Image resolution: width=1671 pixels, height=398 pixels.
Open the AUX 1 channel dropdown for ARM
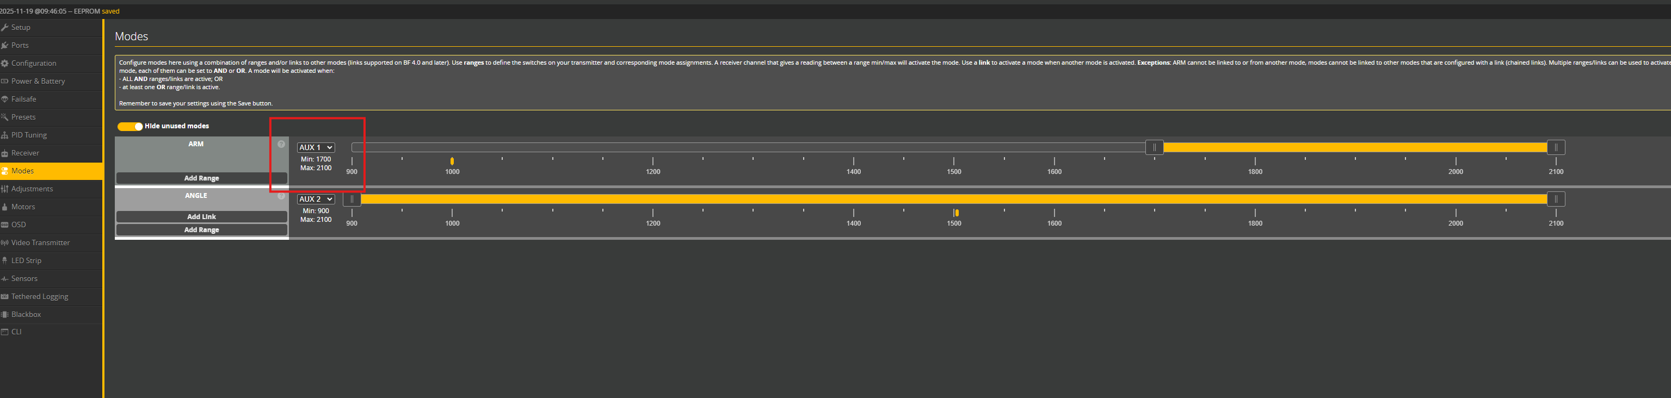[x=316, y=148]
